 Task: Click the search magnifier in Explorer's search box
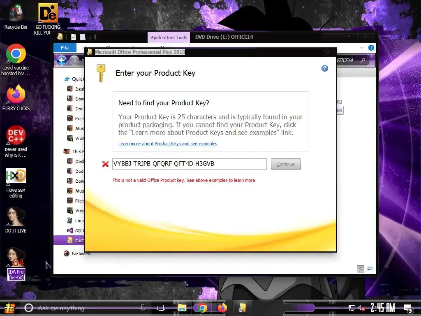coord(363,60)
